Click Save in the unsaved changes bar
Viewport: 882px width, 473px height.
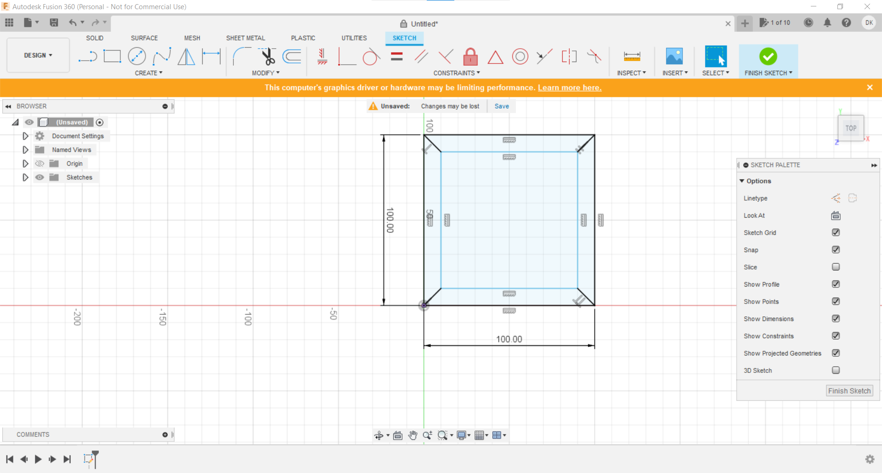501,106
